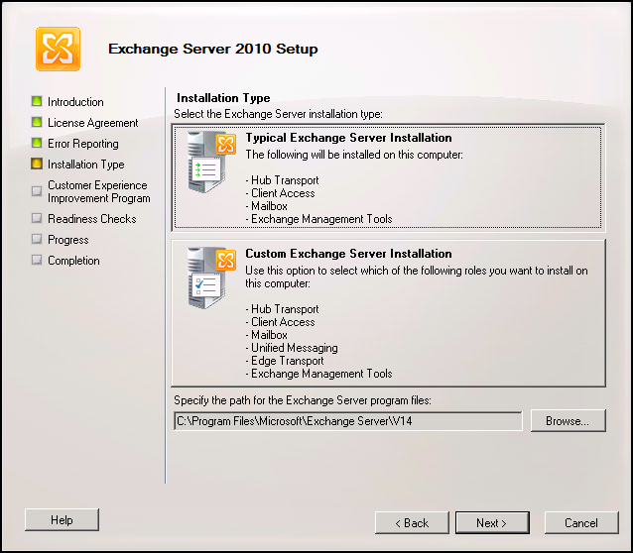The height and width of the screenshot is (553, 633).
Task: Click the Browse... button
Action: click(568, 421)
